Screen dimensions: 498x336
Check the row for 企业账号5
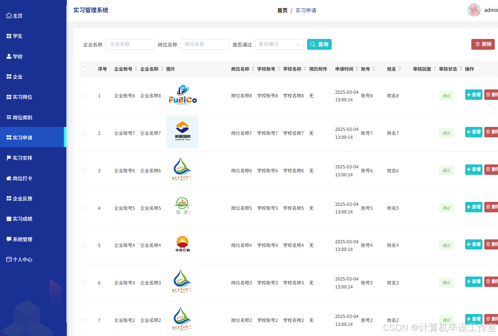pyautogui.click(x=84, y=208)
